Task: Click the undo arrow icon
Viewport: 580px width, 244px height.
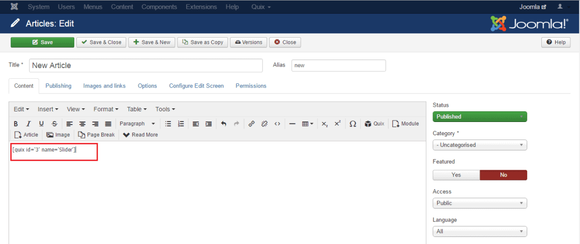Action: pos(223,124)
